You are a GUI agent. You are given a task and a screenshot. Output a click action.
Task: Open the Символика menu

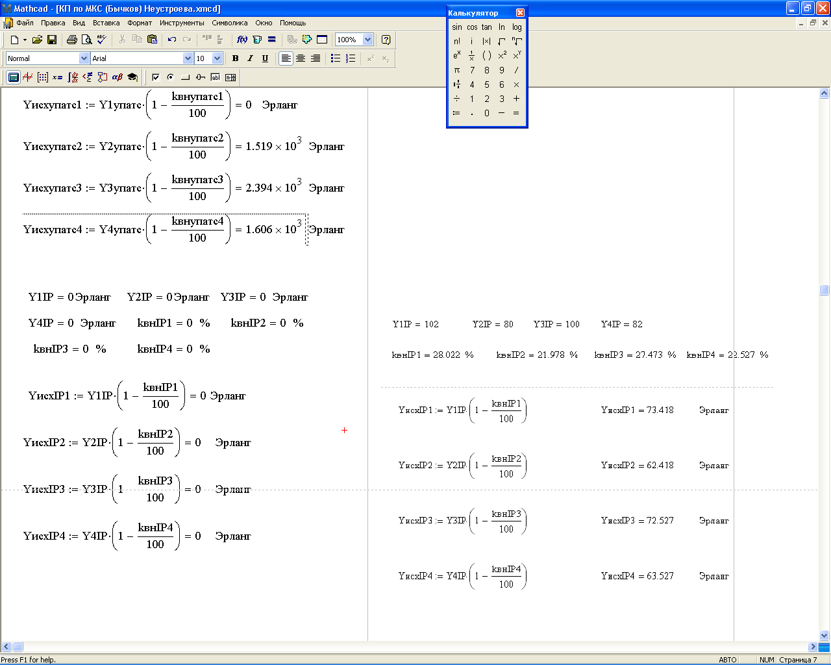tap(230, 23)
